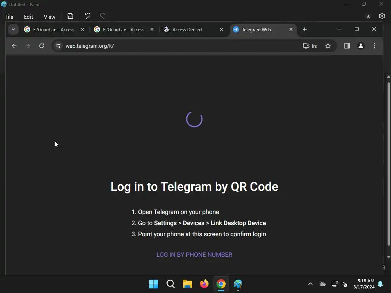Open Chrome side panel
Viewport: 391px width, 293px height.
point(347,46)
